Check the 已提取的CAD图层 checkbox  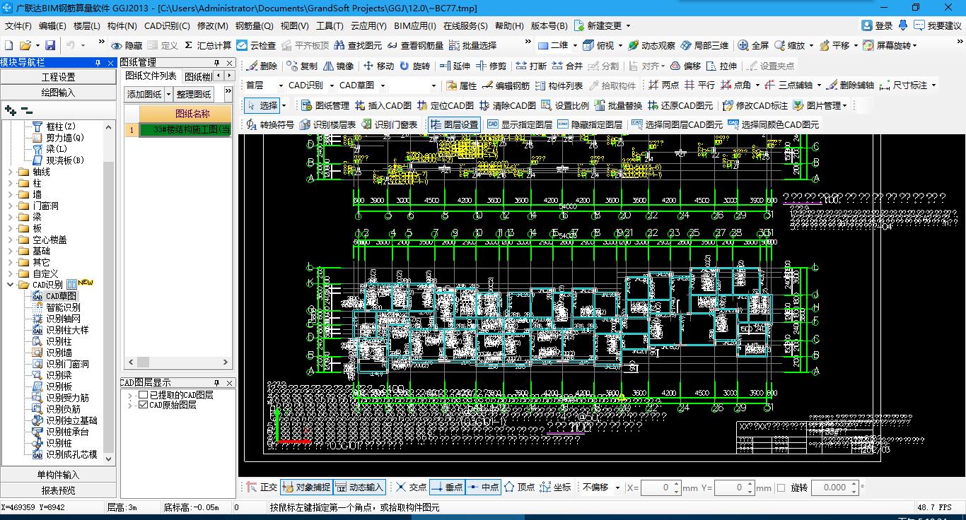(x=144, y=395)
